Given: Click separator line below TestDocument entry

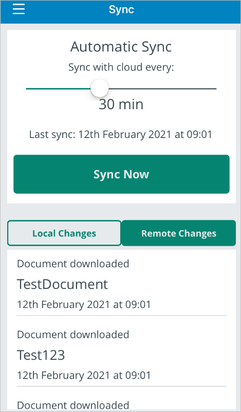Looking at the screenshot, I should point(121,315).
